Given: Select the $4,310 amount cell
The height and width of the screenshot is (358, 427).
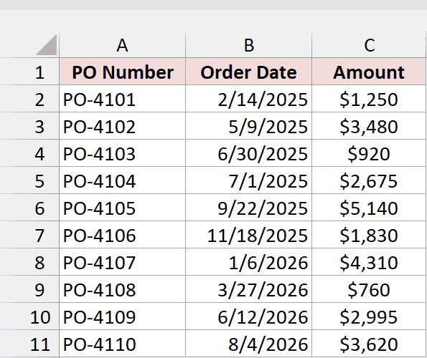Looking at the screenshot, I should [x=369, y=262].
